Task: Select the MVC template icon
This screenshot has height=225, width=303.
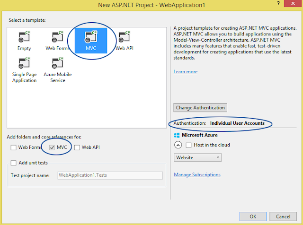Action: (91, 37)
